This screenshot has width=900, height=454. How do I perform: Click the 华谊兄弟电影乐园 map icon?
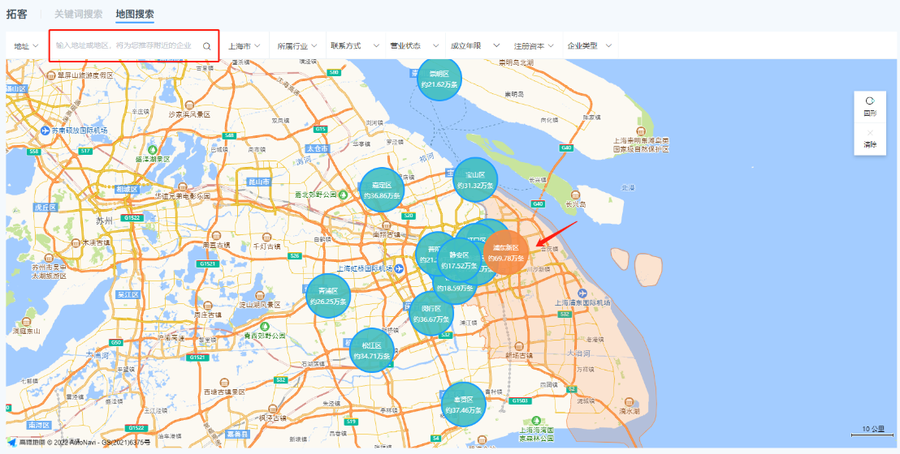pos(182,186)
